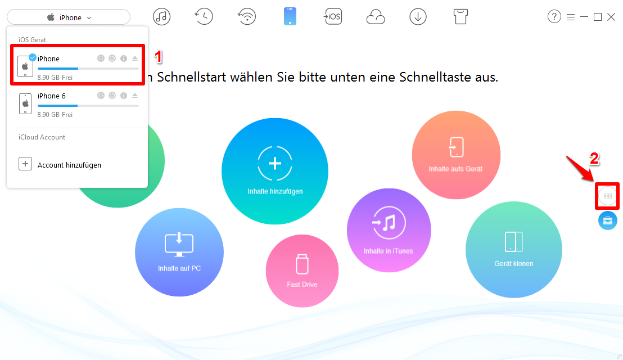Viewport: 623px width, 360px height.
Task: Show info for the iPhone 6 device
Action: [124, 96]
